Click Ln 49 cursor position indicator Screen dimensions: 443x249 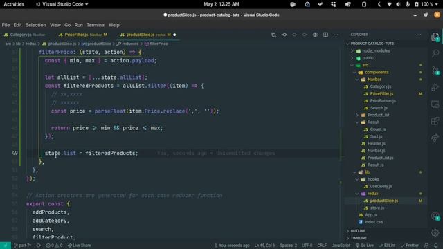point(264,246)
